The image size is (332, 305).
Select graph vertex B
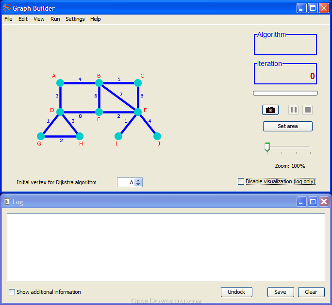point(99,83)
